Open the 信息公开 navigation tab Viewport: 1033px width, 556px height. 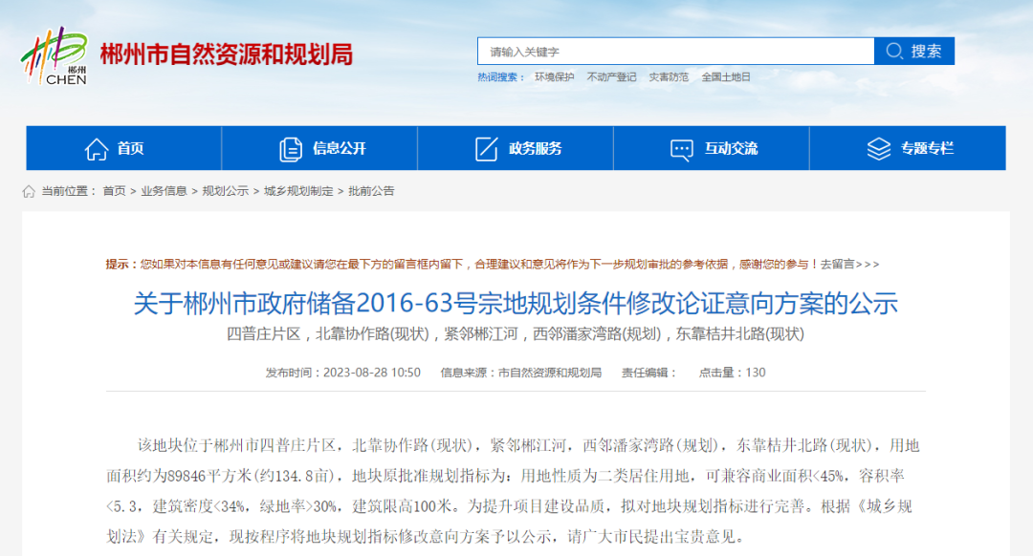pyautogui.click(x=319, y=148)
